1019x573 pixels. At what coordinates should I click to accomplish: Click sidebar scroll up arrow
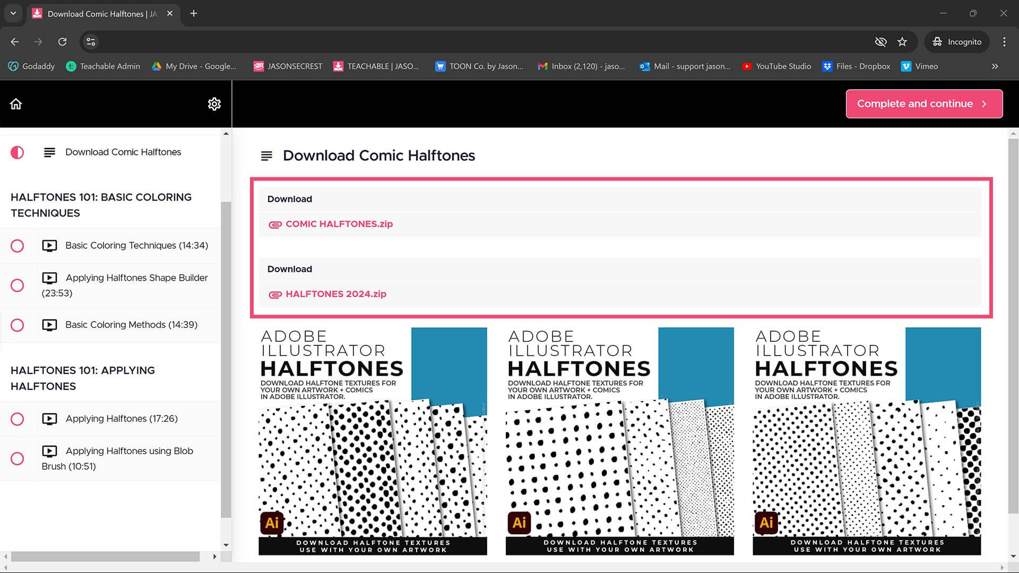coord(226,134)
